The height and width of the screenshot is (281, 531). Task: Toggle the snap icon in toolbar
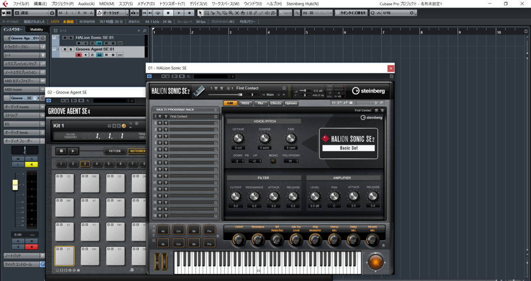click(x=305, y=13)
